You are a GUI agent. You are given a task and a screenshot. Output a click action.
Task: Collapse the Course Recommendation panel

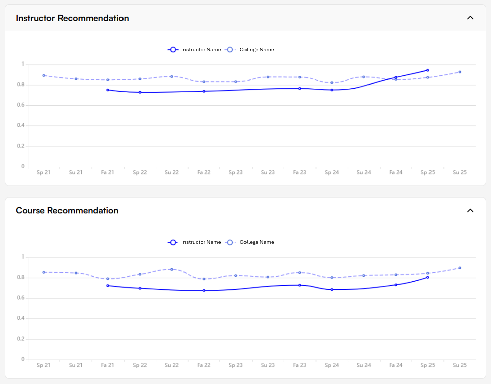pos(470,210)
